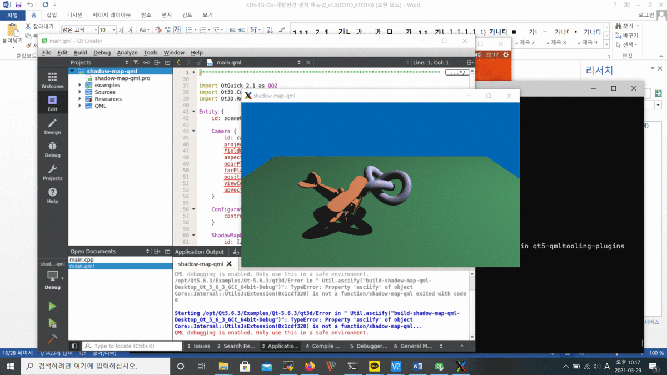
Task: Start debugging with the Run-Debug button
Action: [52, 323]
